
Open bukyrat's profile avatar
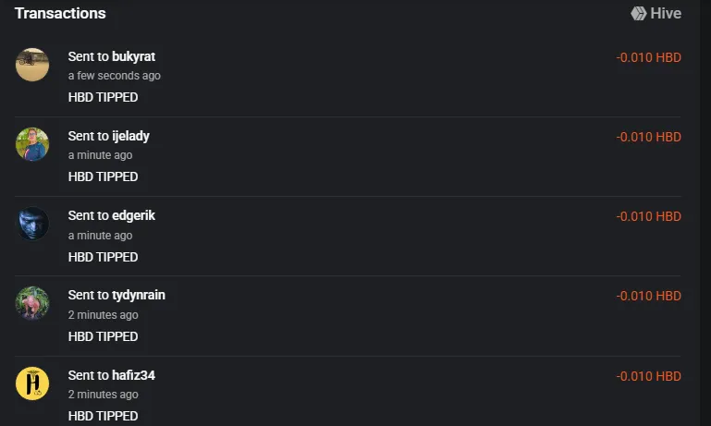32,65
